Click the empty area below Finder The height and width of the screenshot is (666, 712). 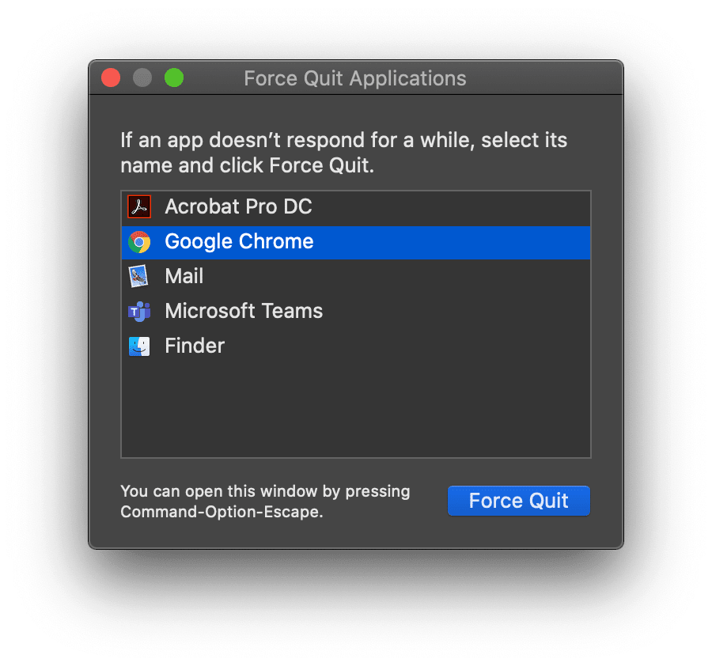355,411
